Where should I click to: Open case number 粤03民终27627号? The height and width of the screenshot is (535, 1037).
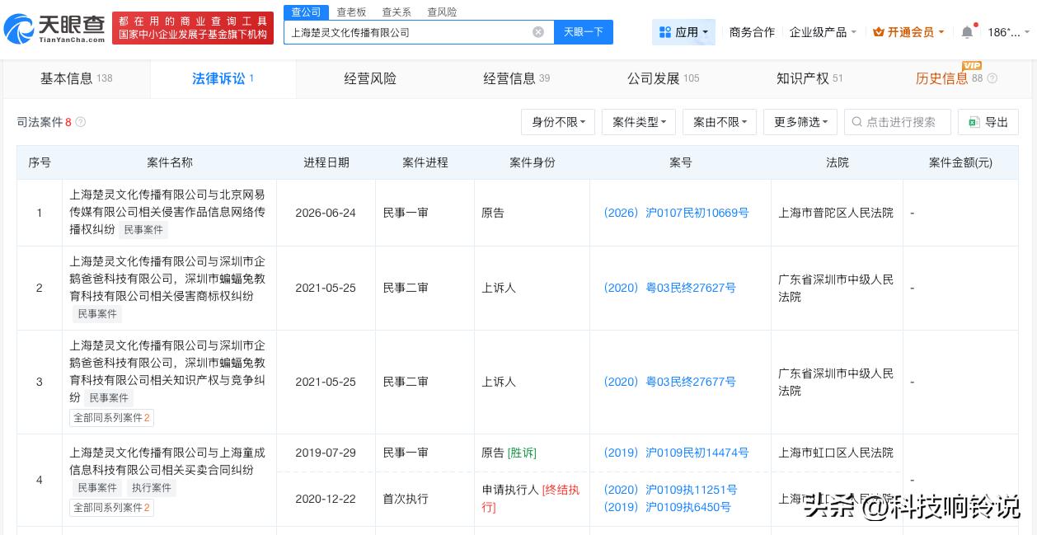tap(669, 288)
